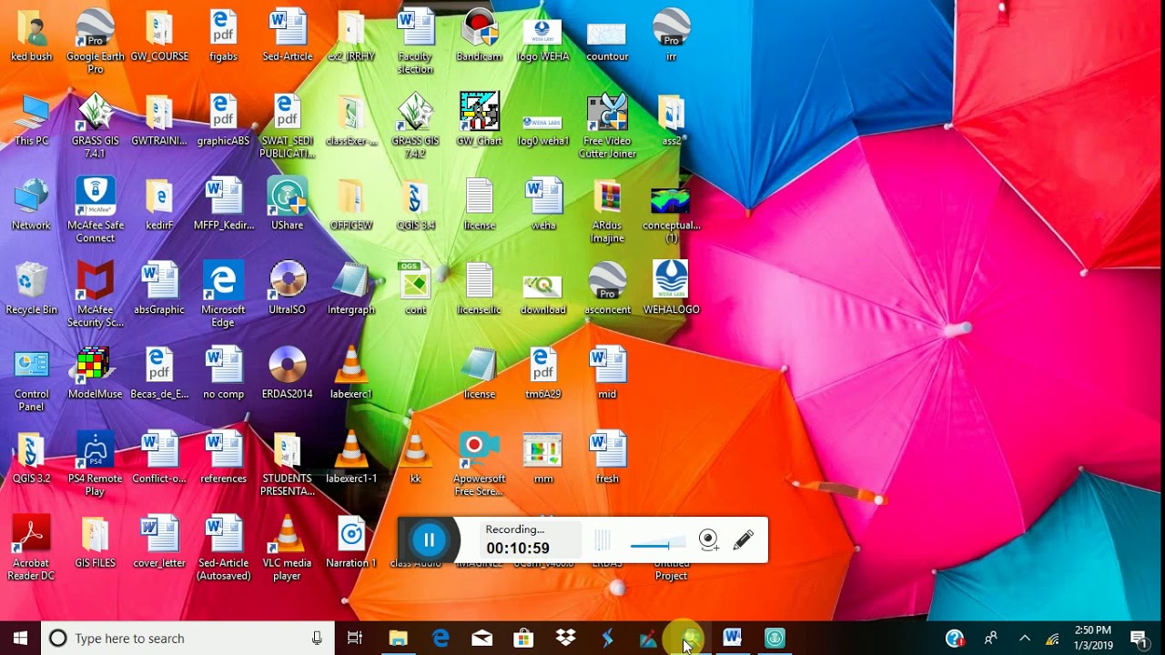Image resolution: width=1165 pixels, height=655 pixels.
Task: Select the ARdus Imajine archive icon
Action: tap(607, 211)
